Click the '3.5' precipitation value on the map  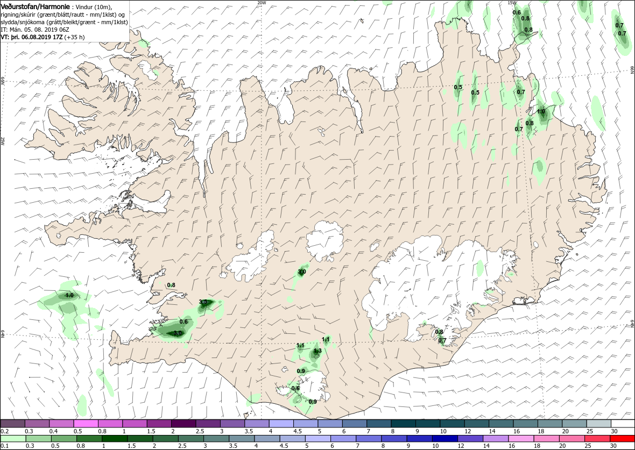point(203,302)
